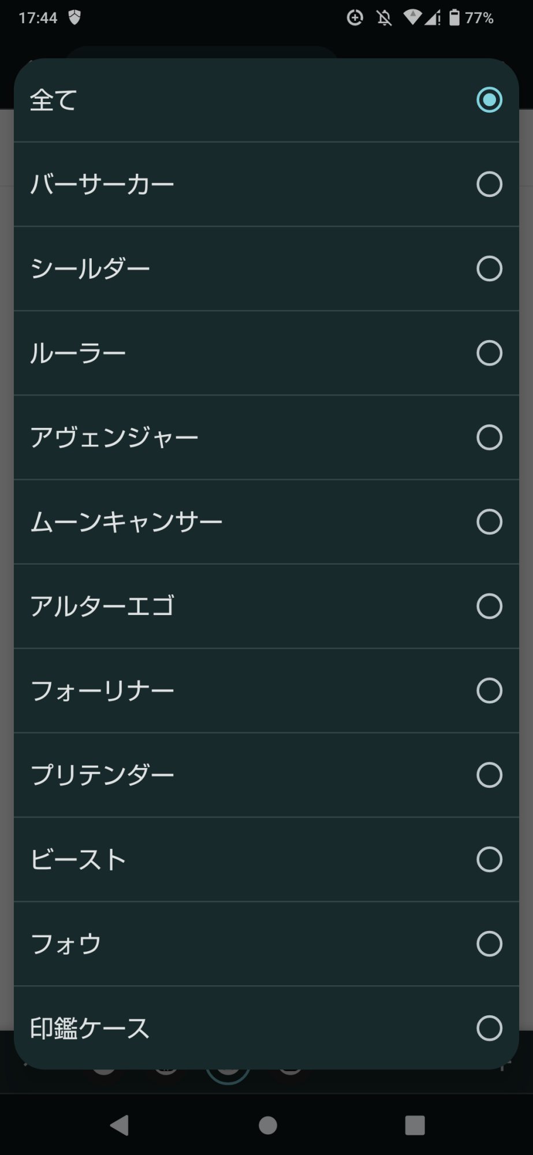Tap the battery icon in status bar

(x=454, y=18)
